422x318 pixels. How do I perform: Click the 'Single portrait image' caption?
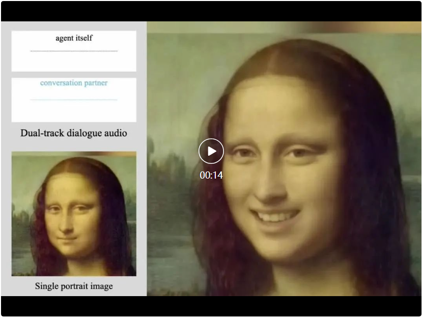(x=74, y=286)
